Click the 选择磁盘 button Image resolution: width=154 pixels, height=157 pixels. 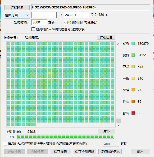pyautogui.click(x=17, y=7)
